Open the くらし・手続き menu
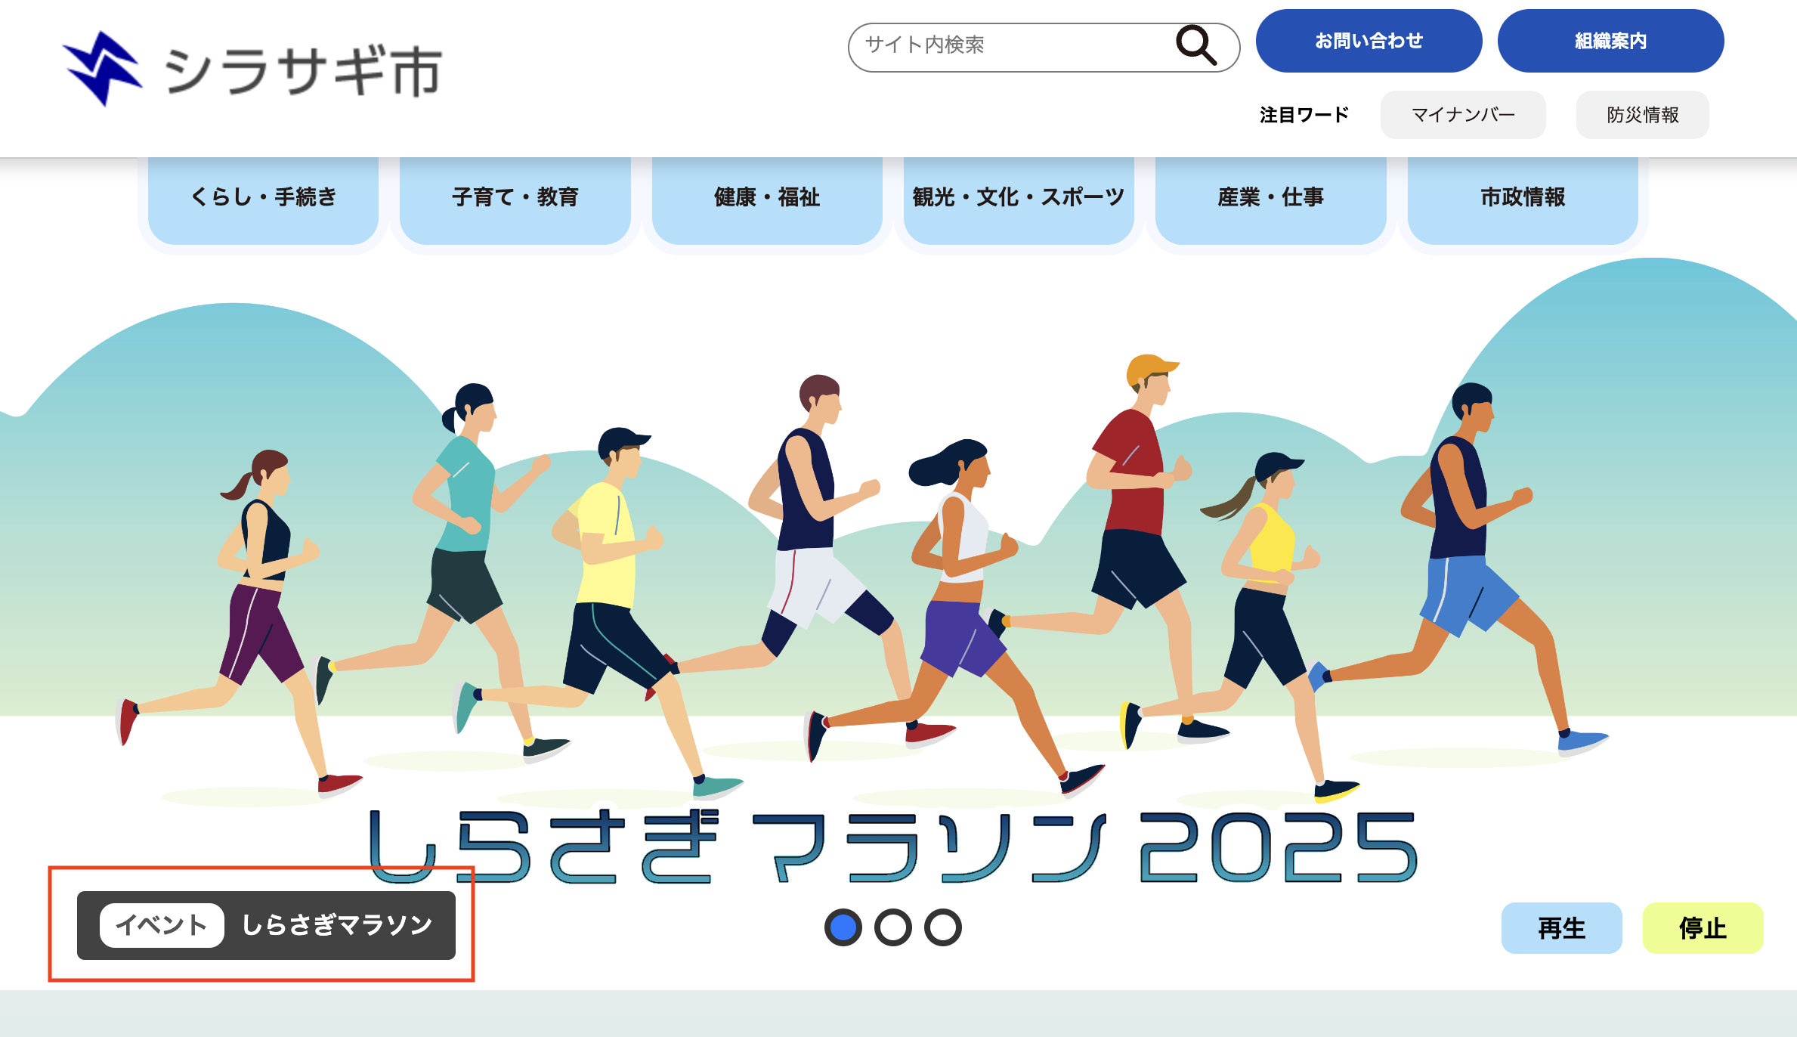 click(x=263, y=200)
